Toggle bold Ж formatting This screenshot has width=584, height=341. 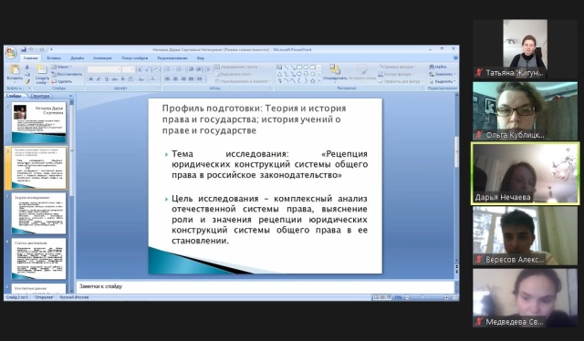[x=91, y=79]
